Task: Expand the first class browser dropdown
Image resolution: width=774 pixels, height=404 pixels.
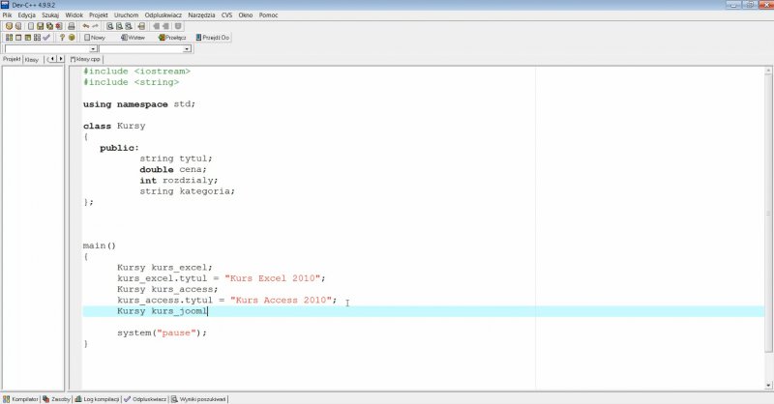Action: click(x=93, y=48)
